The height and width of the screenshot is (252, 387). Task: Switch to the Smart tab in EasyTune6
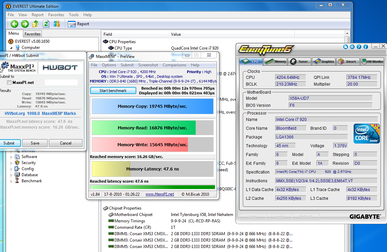(348, 61)
